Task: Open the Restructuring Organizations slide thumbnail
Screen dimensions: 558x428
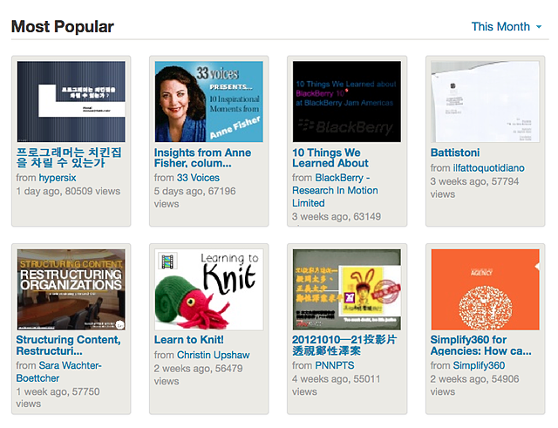Action: 71,289
